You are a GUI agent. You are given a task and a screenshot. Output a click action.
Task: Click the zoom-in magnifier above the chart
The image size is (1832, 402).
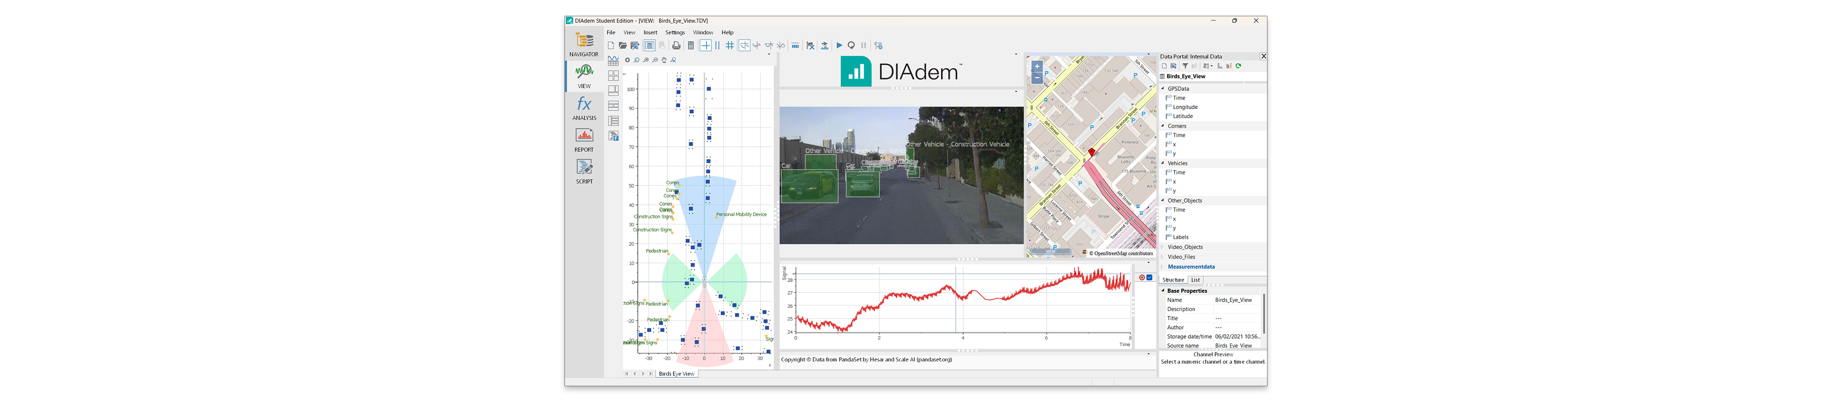646,60
